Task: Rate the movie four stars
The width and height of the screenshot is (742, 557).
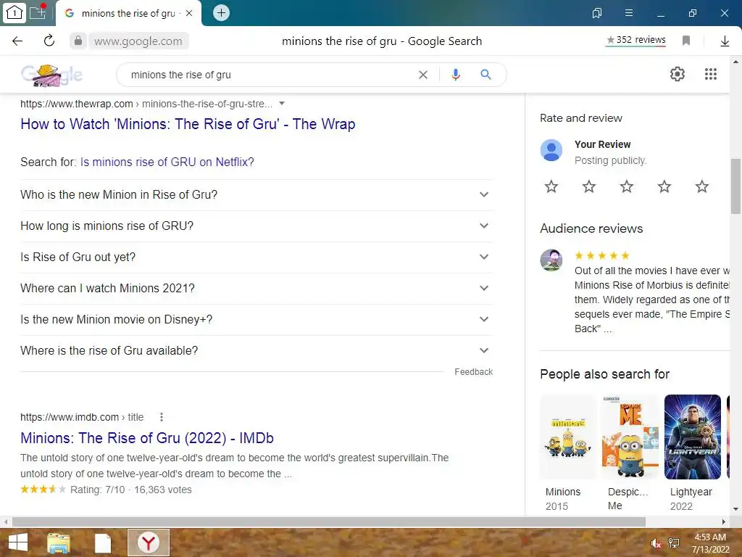Action: click(x=664, y=186)
